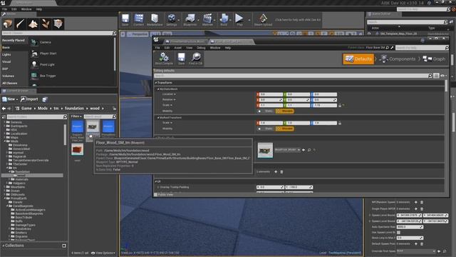Open Settings in the main toolbar
Viewport: 456px width, 257px height.
tap(172, 20)
